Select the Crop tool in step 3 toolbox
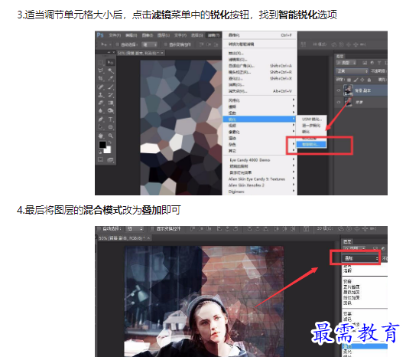The width and height of the screenshot is (406, 357). 101,79
